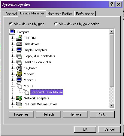Click the Properties button
Screen dimensions: 124x136
point(21,114)
